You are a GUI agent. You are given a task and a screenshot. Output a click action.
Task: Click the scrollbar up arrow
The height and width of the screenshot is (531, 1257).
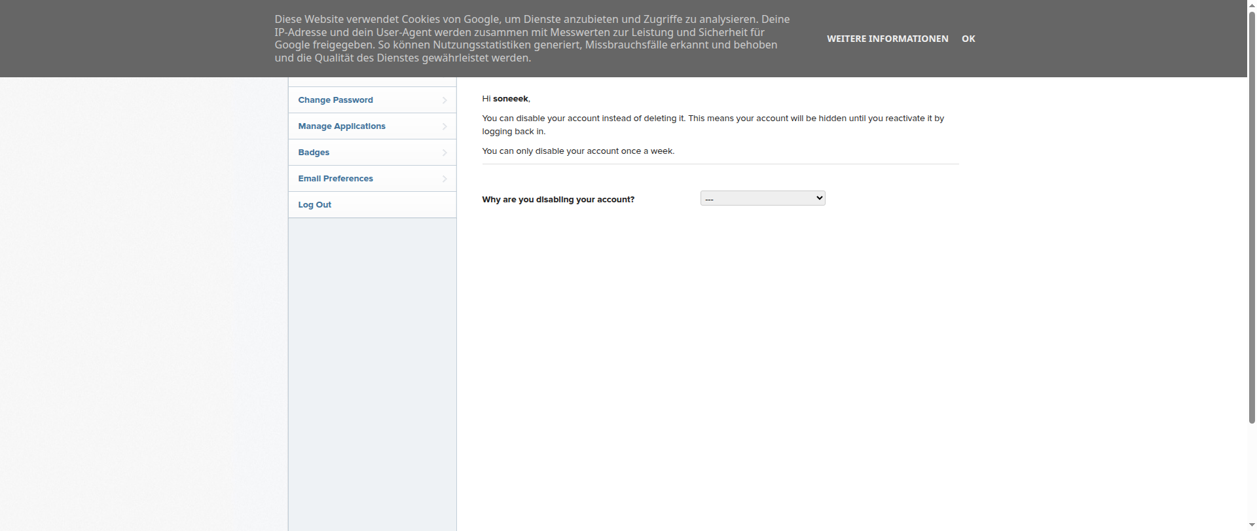[x=1252, y=4]
